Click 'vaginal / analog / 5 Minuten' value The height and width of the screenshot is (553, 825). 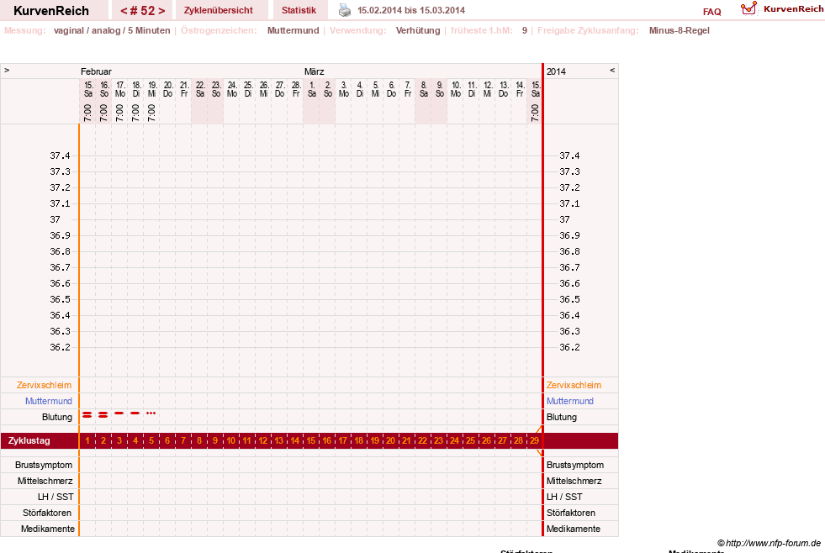[112, 30]
